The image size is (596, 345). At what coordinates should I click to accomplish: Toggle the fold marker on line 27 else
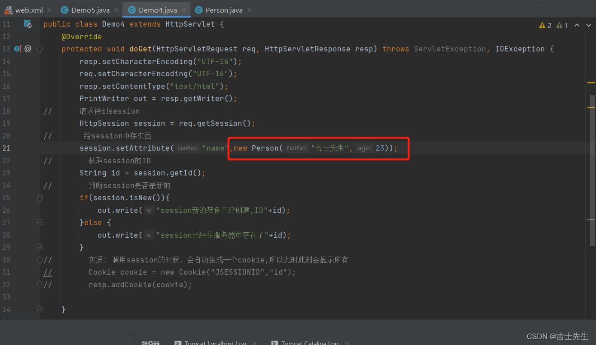(40, 222)
